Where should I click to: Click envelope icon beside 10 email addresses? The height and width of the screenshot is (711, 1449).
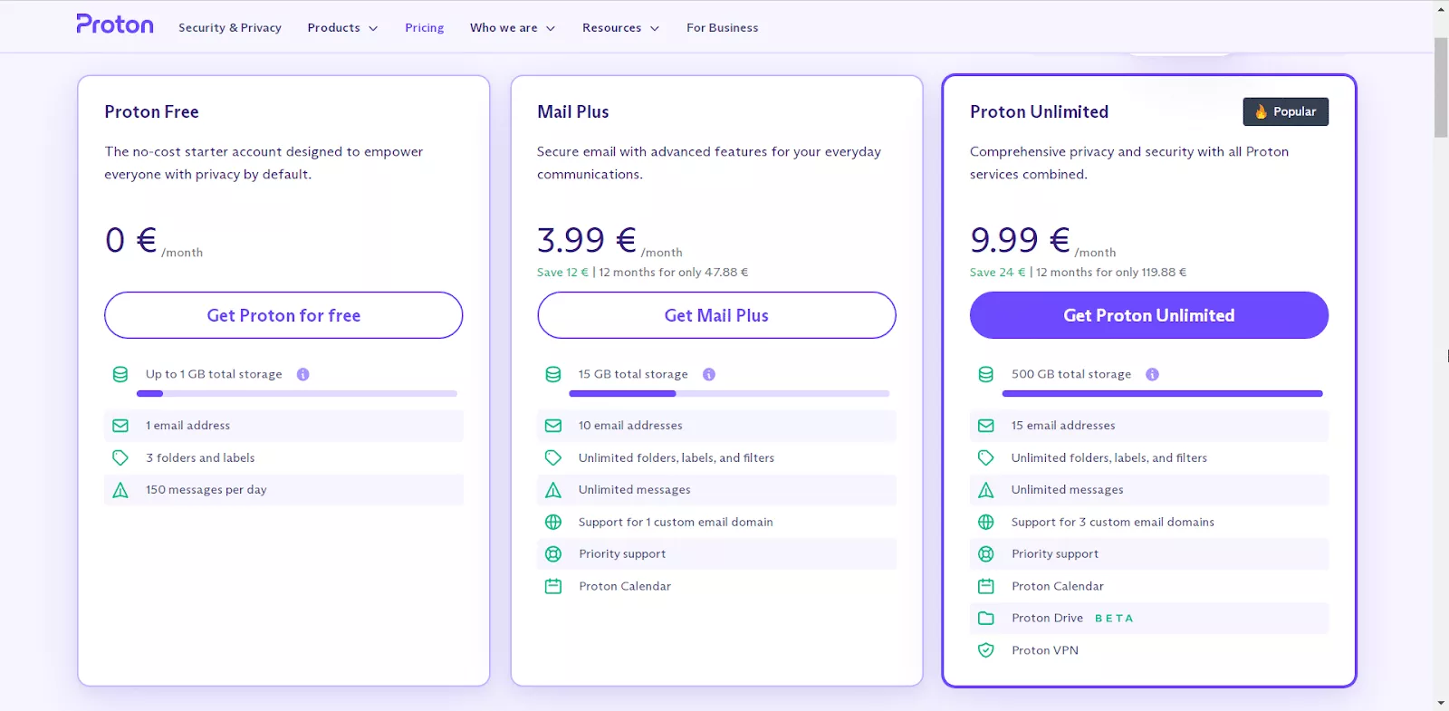553,426
